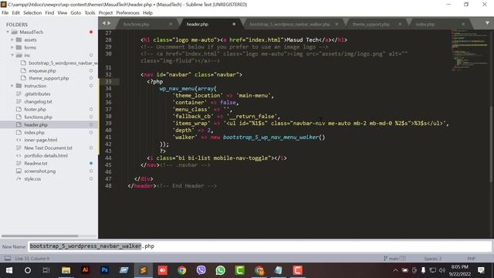Open the Preferences menu
This screenshot has height=278, width=494.
coord(127,13)
